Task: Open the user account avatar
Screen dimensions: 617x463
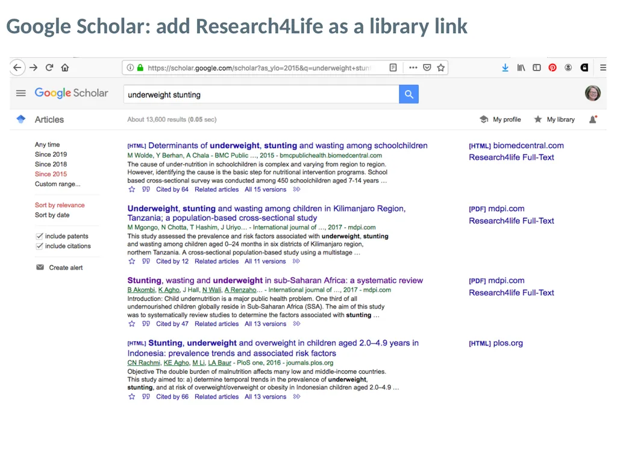Action: 593,93
